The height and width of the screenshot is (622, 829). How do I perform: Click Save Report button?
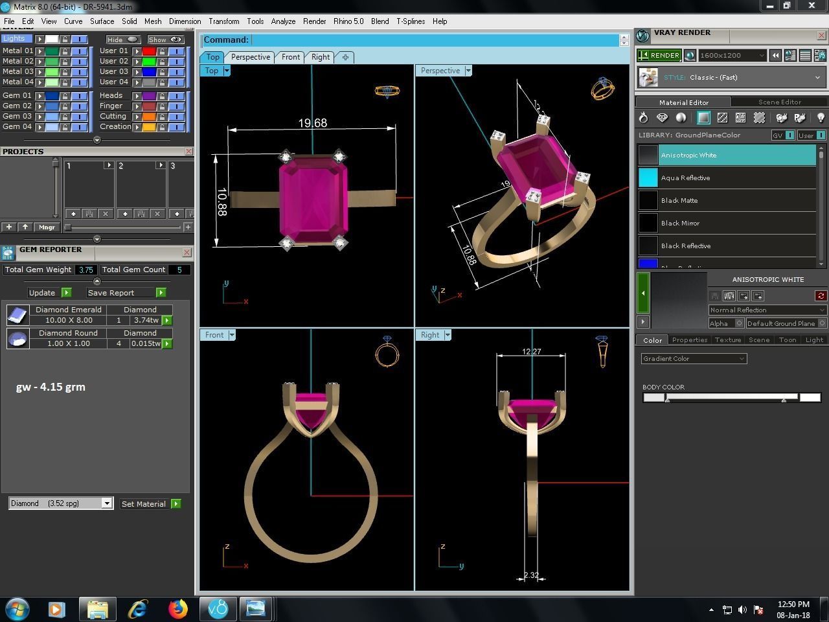tap(126, 293)
